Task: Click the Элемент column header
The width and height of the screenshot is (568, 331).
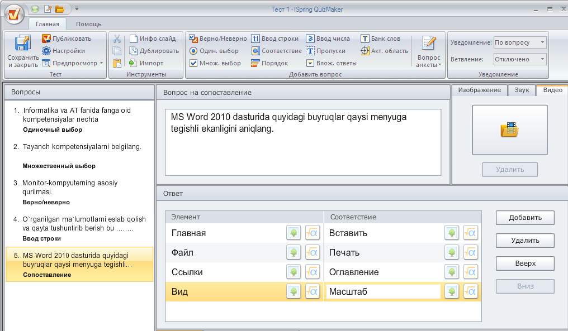Action: pos(244,217)
